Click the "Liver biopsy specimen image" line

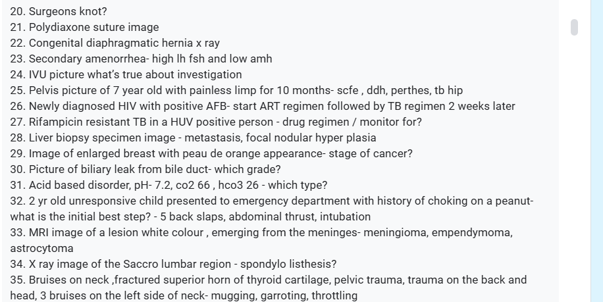193,138
